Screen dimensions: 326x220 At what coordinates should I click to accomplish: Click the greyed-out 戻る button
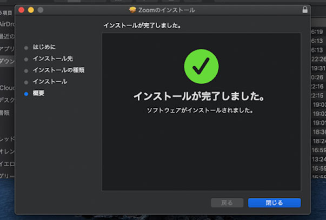pyautogui.click(x=227, y=203)
